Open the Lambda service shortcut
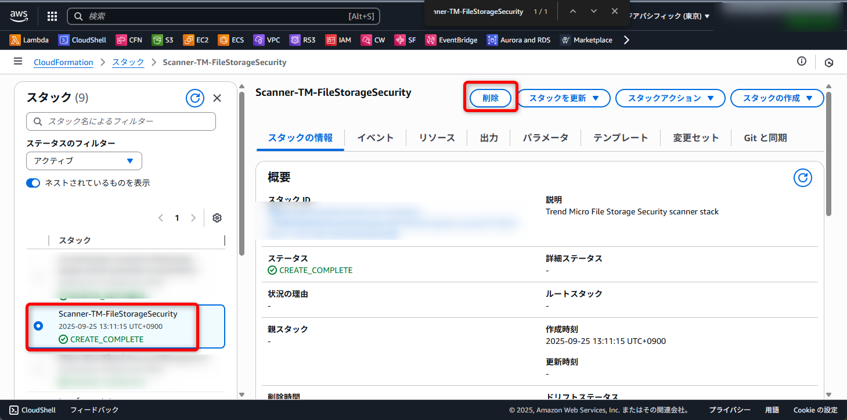Image resolution: width=847 pixels, height=420 pixels. pos(30,40)
